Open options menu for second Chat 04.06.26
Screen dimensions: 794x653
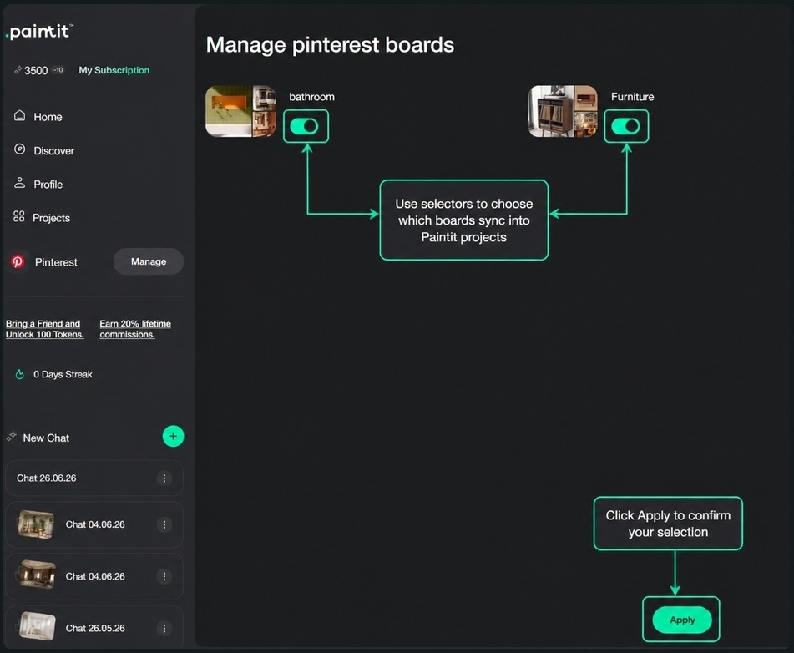[x=164, y=576]
